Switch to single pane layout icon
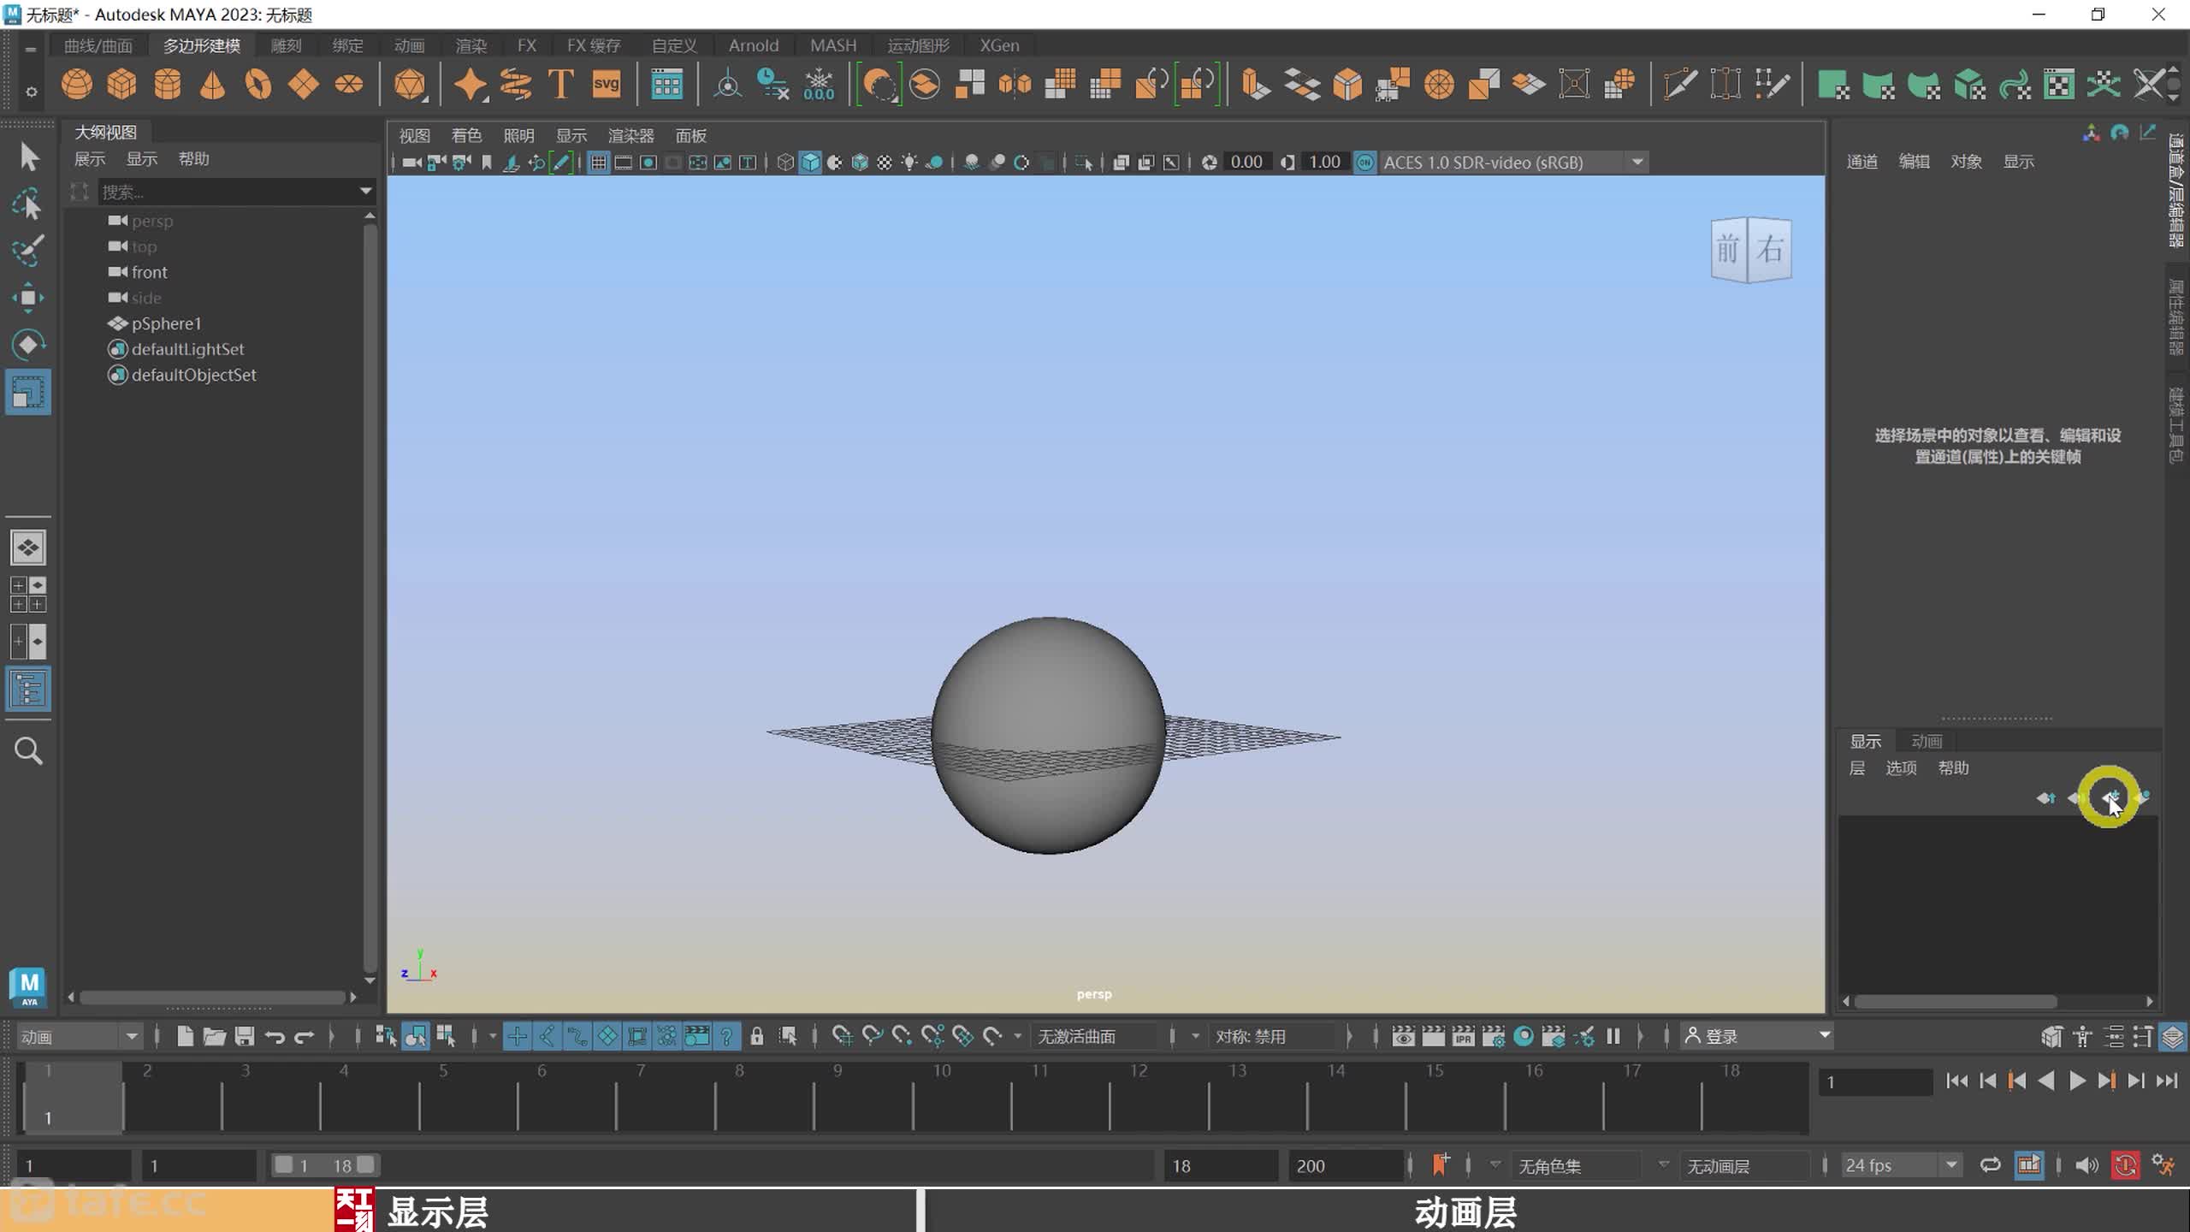Image resolution: width=2190 pixels, height=1232 pixels. (x=28, y=548)
